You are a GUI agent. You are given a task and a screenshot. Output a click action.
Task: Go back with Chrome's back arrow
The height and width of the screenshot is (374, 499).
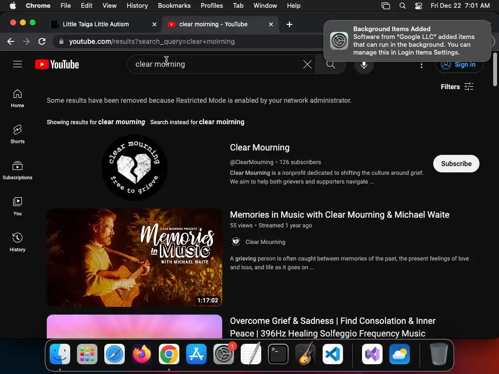click(x=11, y=41)
